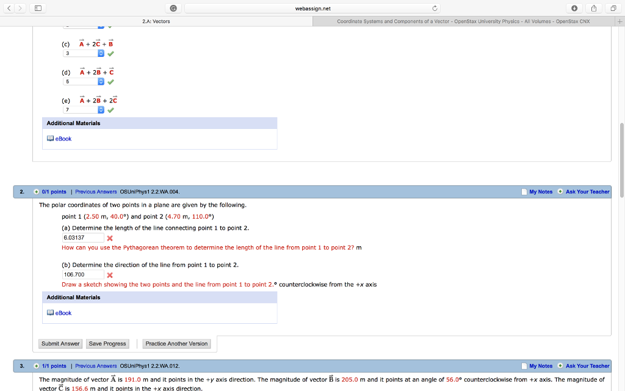The height and width of the screenshot is (391, 625).
Task: Reload the webassign.net page
Action: [x=435, y=9]
